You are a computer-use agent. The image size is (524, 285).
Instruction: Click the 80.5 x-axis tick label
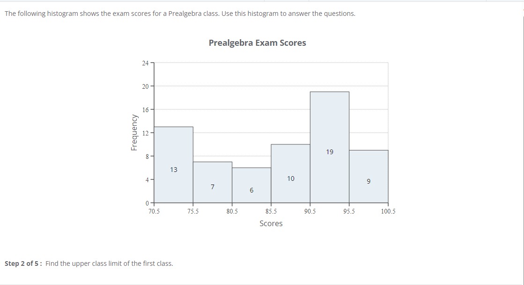232,211
